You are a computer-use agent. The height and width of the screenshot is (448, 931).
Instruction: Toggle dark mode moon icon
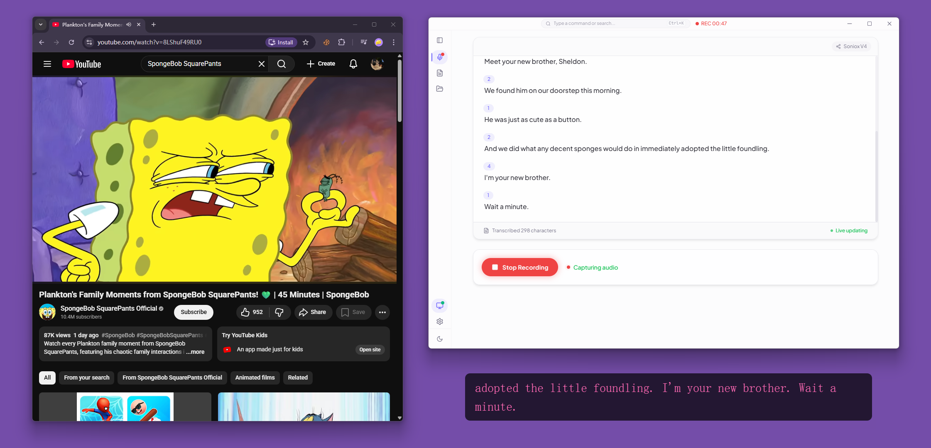pos(440,339)
